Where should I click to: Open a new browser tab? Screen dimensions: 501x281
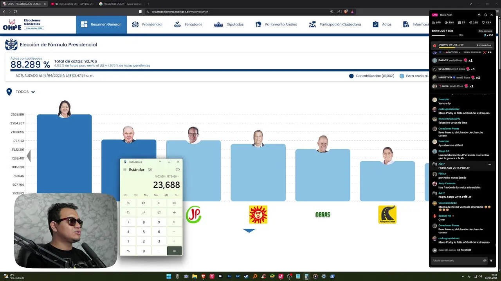[x=148, y=4]
